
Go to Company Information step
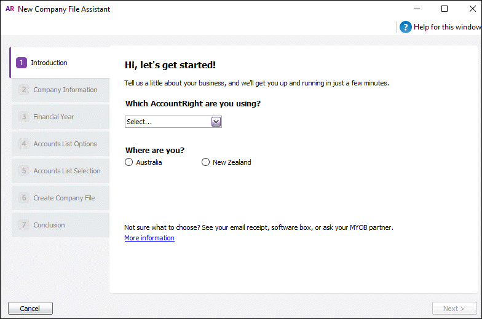[x=65, y=90]
